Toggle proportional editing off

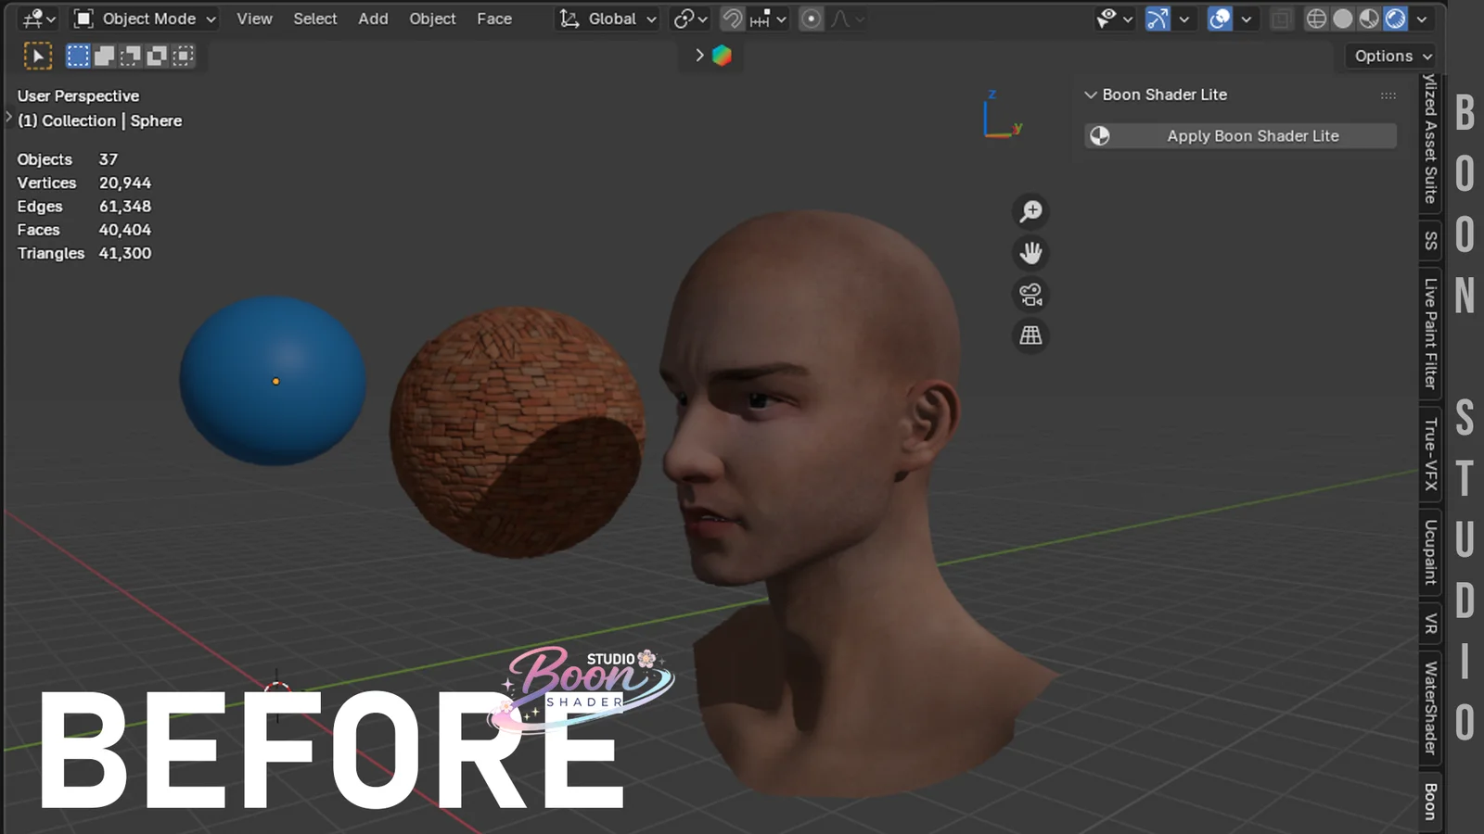point(810,19)
